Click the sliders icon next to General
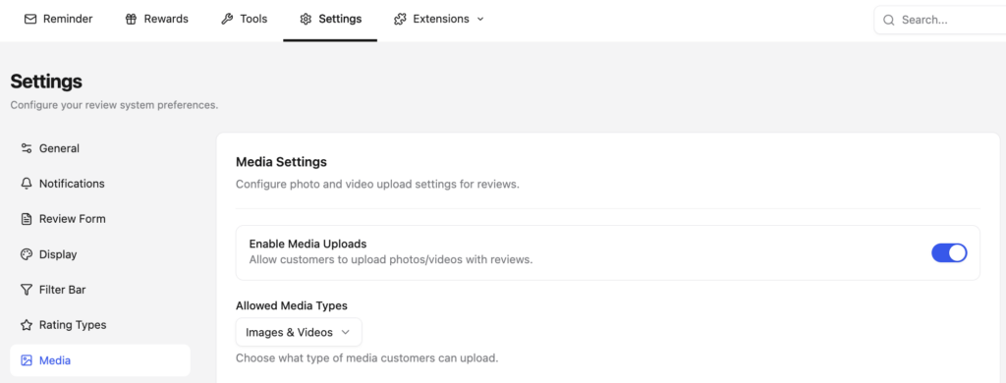1006x383 pixels. [27, 148]
